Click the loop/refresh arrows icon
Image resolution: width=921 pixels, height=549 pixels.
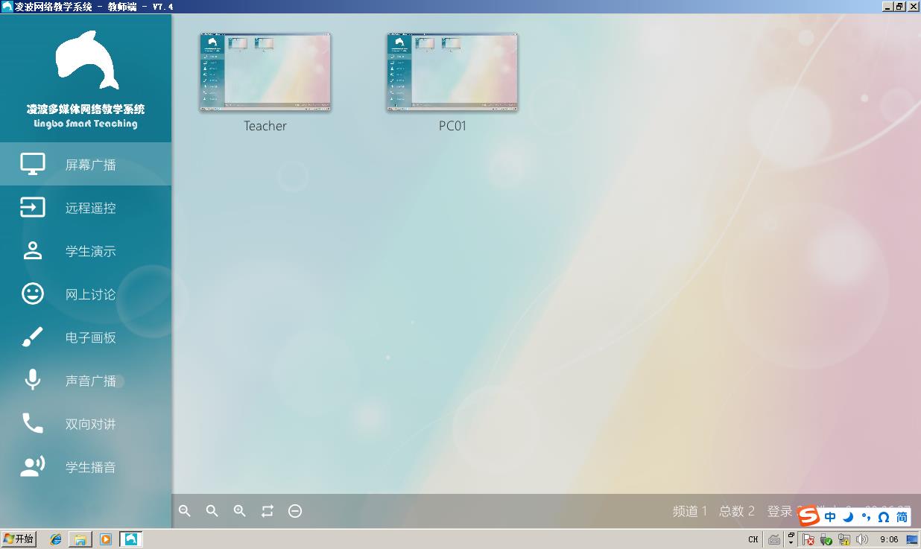pyautogui.click(x=268, y=511)
